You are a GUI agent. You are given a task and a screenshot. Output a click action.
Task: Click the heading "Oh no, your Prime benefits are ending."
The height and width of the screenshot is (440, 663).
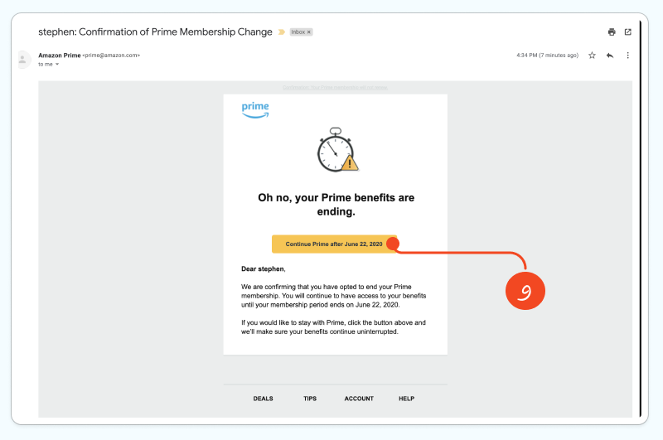coord(336,205)
